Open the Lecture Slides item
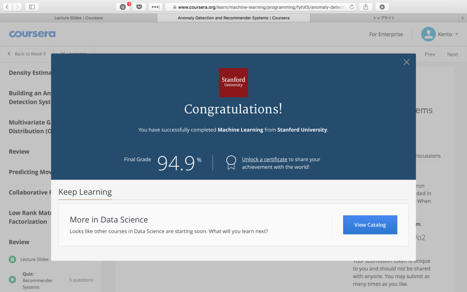 point(34,259)
